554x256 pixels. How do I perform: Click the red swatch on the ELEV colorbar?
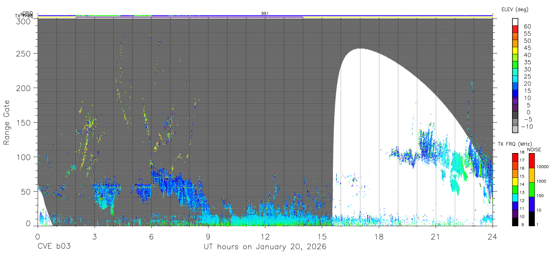(515, 29)
